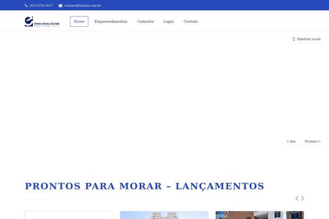Open the Login page
This screenshot has width=329, height=219.
[169, 21]
